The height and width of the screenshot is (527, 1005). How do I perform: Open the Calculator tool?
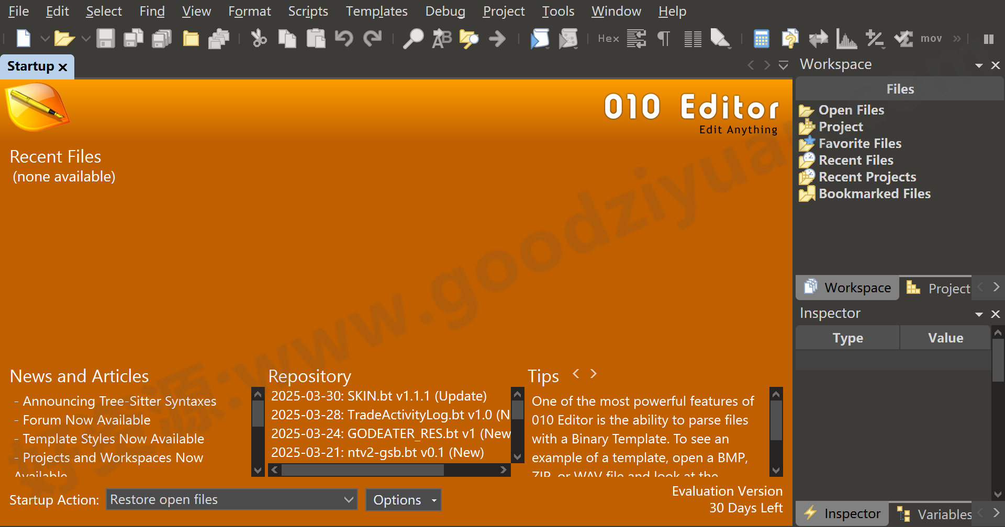click(x=761, y=38)
